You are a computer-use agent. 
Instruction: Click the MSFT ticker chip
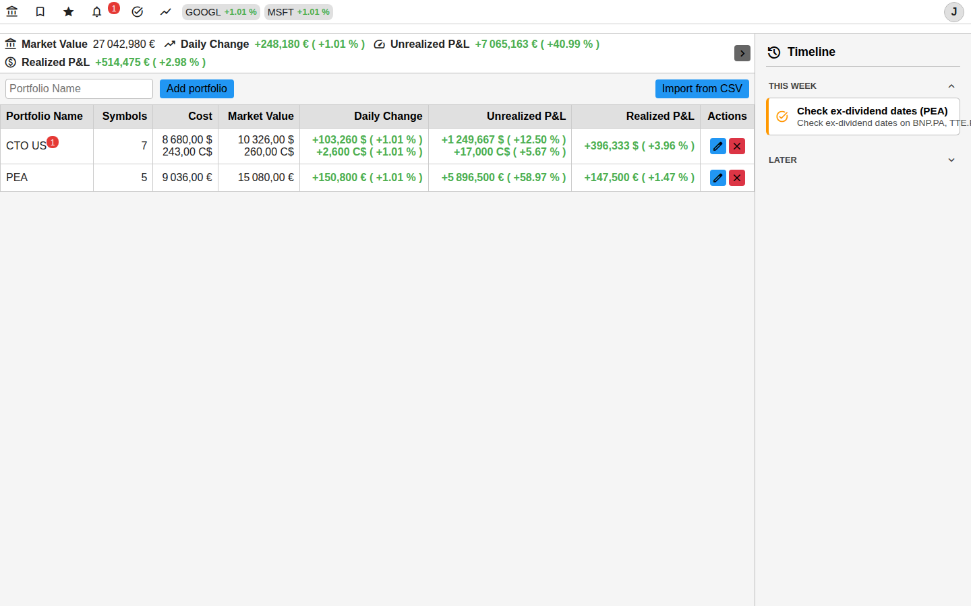click(x=299, y=12)
